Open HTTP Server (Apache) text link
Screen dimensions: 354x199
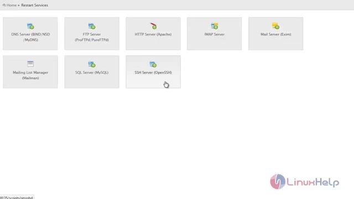(x=153, y=34)
